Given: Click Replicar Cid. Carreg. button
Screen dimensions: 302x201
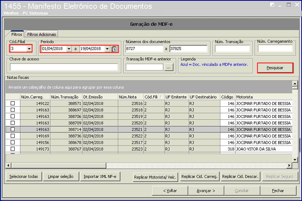Looking at the screenshot, I should (x=200, y=176).
